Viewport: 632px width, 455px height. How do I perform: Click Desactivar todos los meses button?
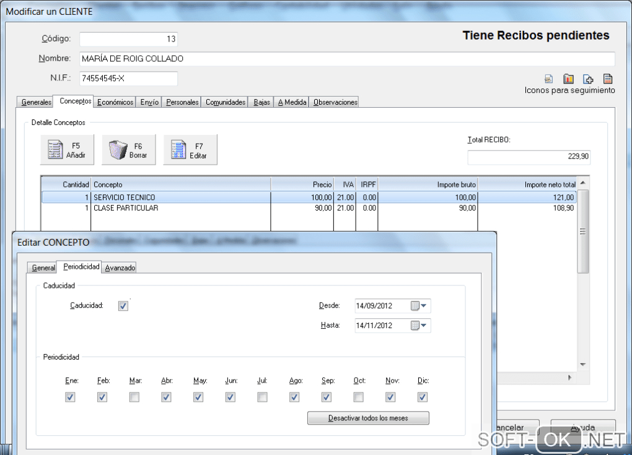[368, 418]
